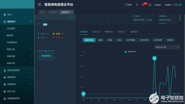Click the 报告分析 sidebar icon
This screenshot has width=185, height=104.
pyautogui.click(x=5, y=91)
